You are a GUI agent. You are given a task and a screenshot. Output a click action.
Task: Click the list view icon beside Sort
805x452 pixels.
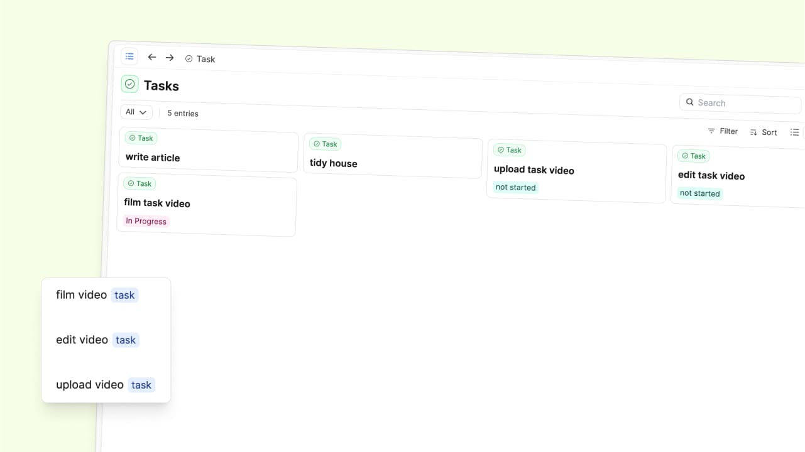coord(794,132)
